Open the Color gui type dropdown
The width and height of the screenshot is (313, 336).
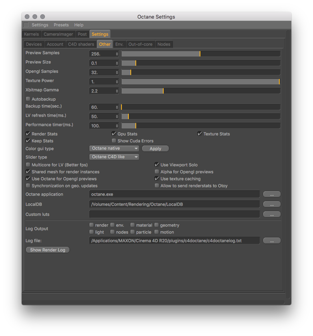click(x=114, y=148)
